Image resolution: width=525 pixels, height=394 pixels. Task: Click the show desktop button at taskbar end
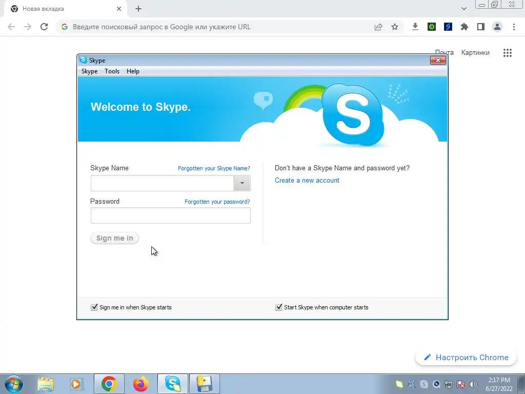pos(521,384)
